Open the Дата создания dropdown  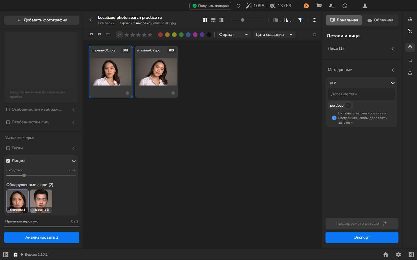point(275,35)
